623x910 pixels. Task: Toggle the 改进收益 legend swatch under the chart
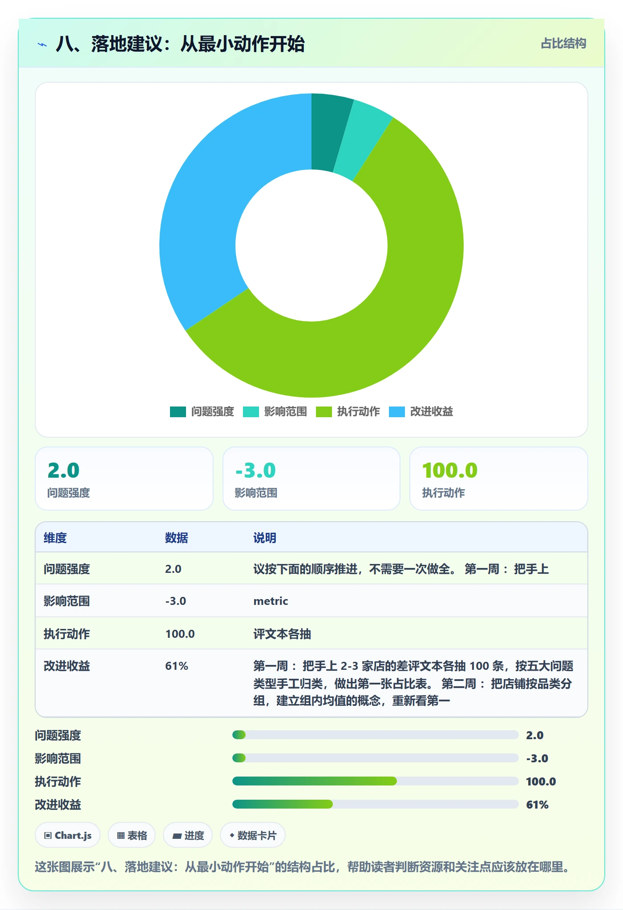396,412
